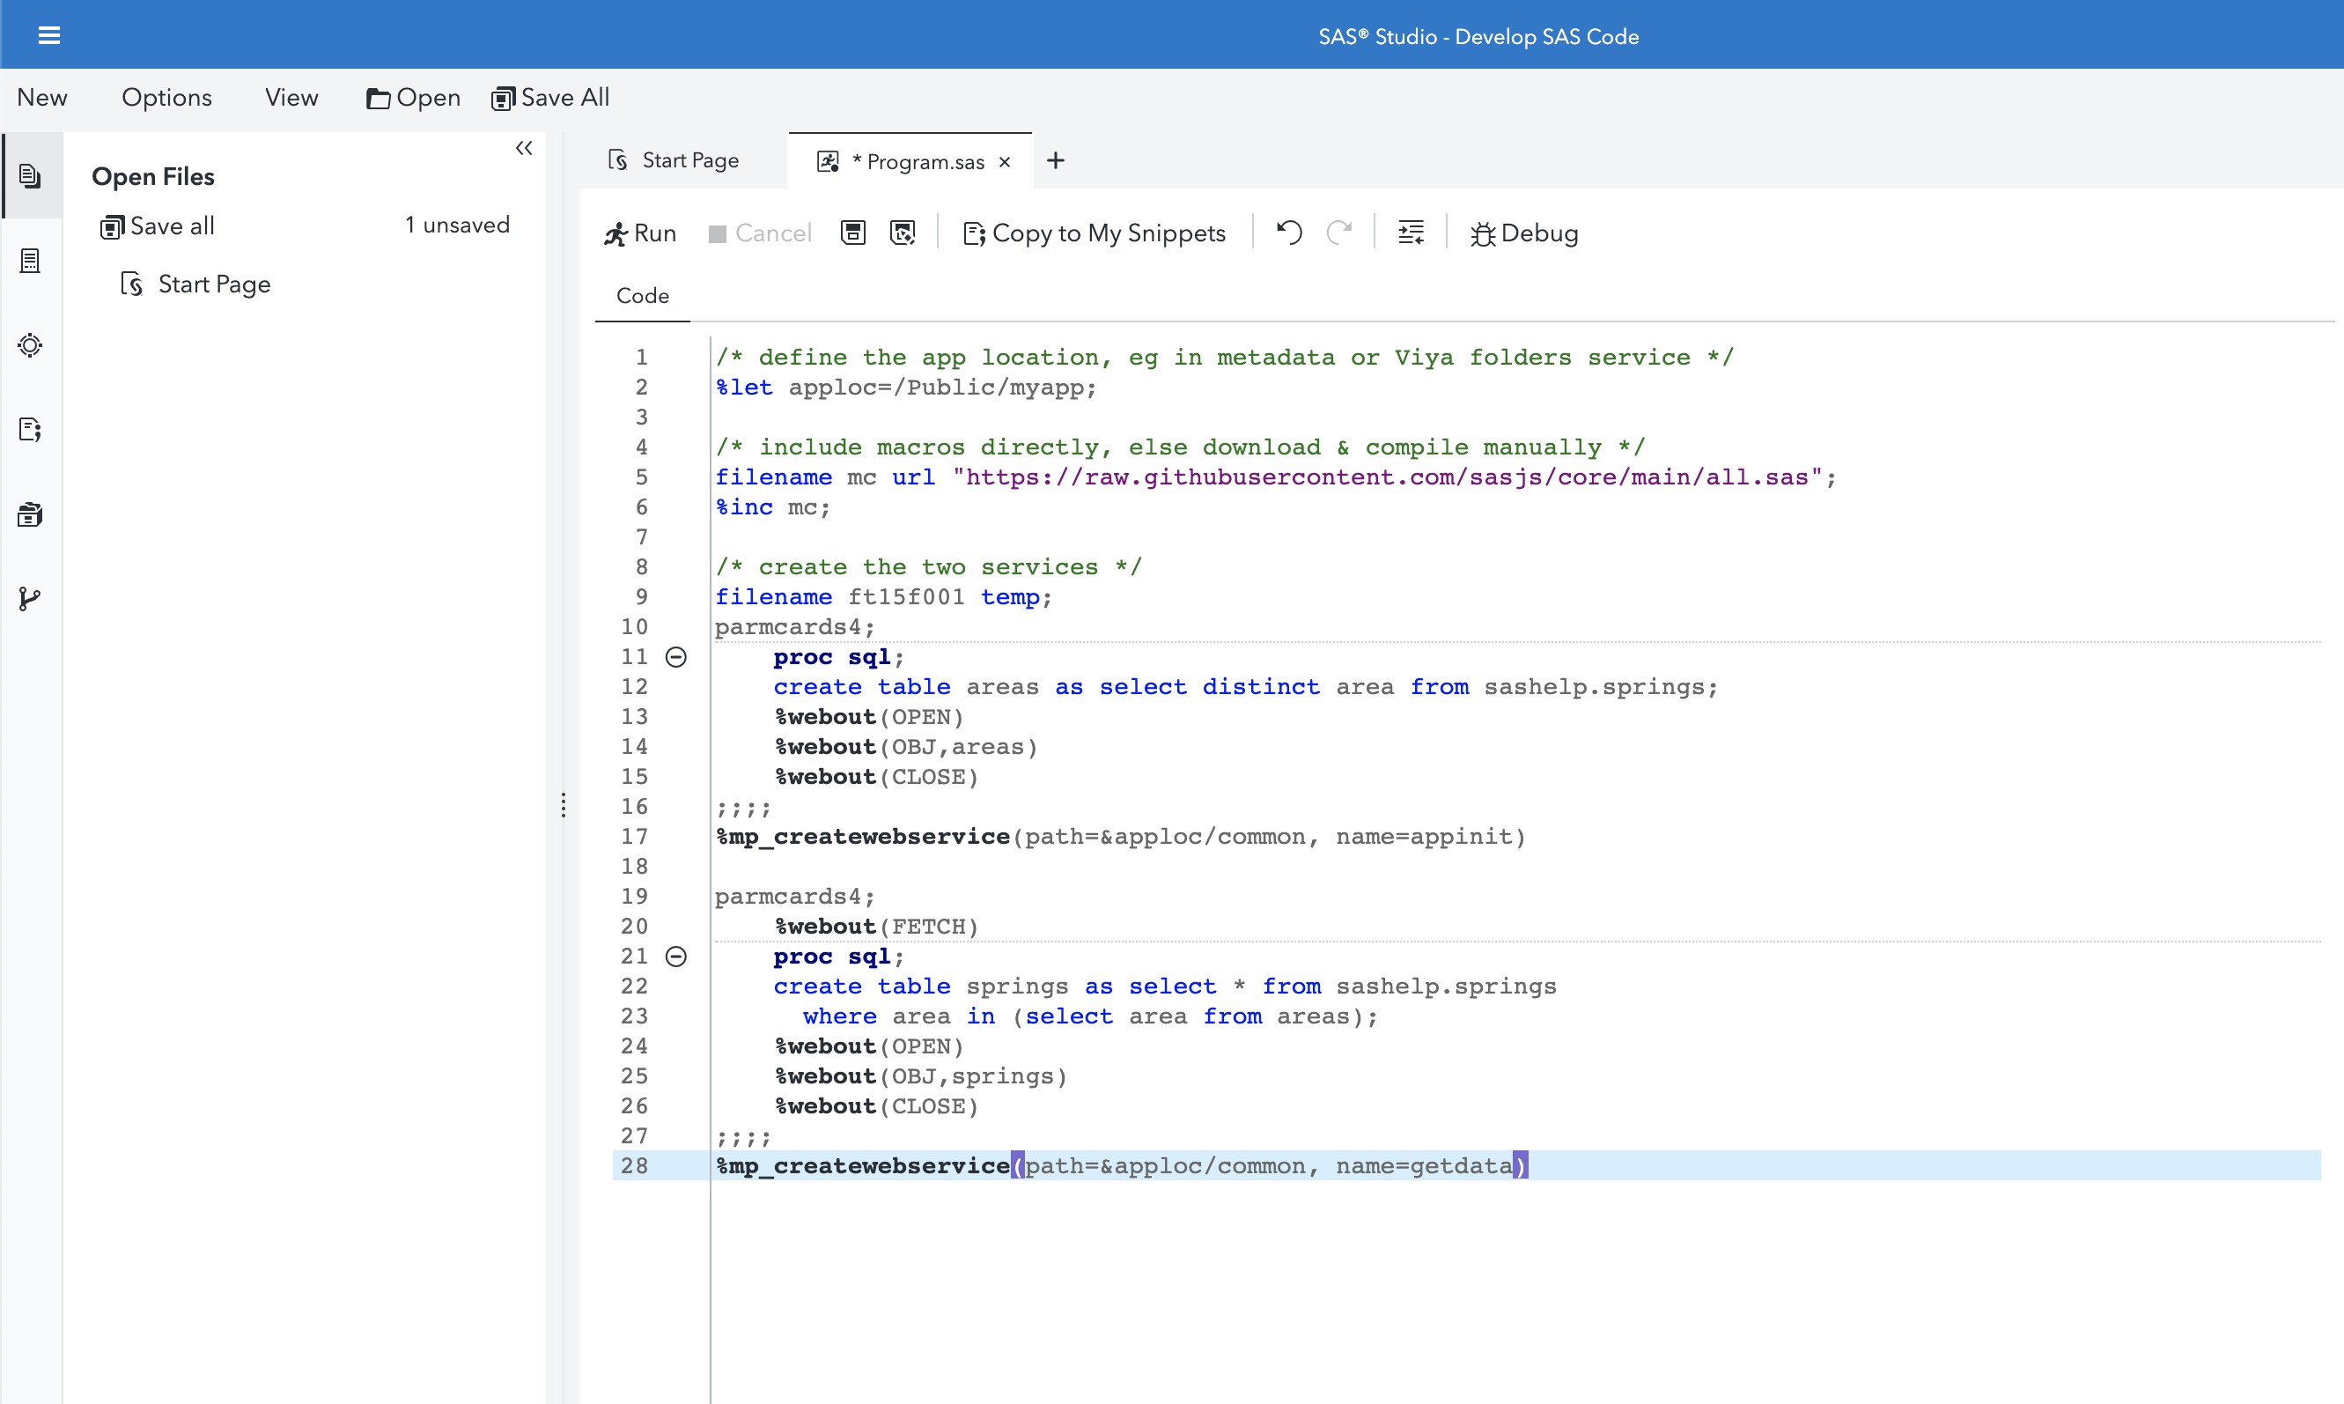The height and width of the screenshot is (1404, 2344).
Task: Copy code to My Snippets
Action: coord(1094,233)
